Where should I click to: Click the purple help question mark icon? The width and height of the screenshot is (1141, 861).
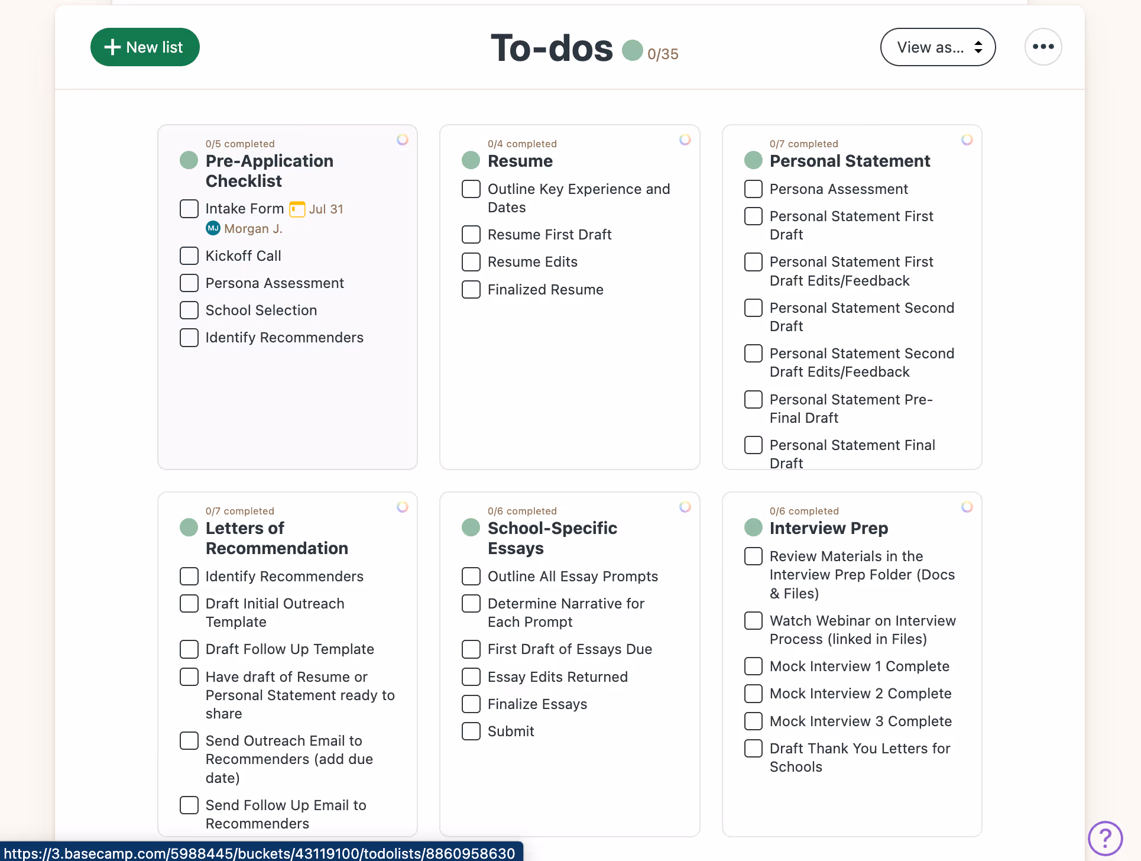(x=1106, y=838)
